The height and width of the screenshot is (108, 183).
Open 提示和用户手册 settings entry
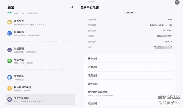41,89
